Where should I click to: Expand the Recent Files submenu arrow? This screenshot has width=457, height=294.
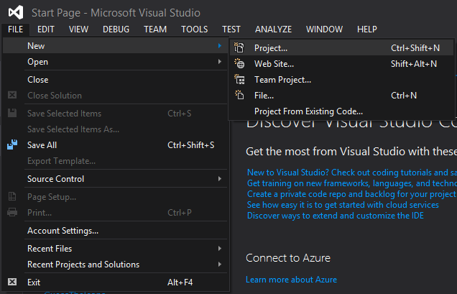(220, 248)
